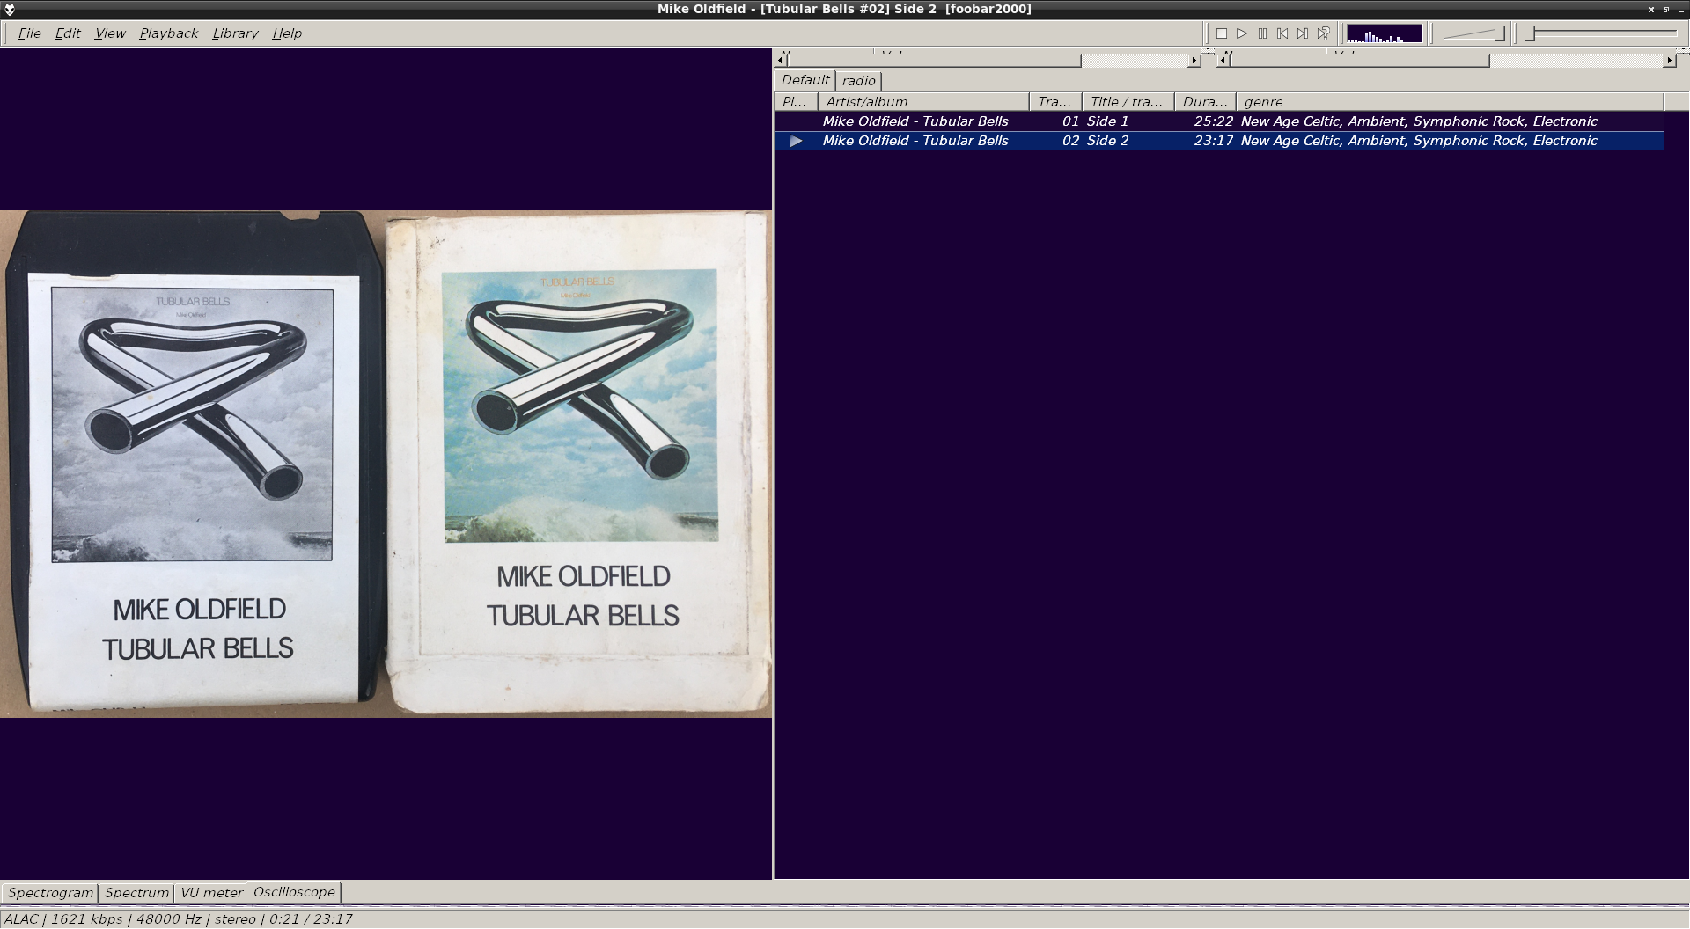This screenshot has width=1690, height=929.
Task: Click right arrow of the second horizontal scrollbar
Action: pos(1669,61)
